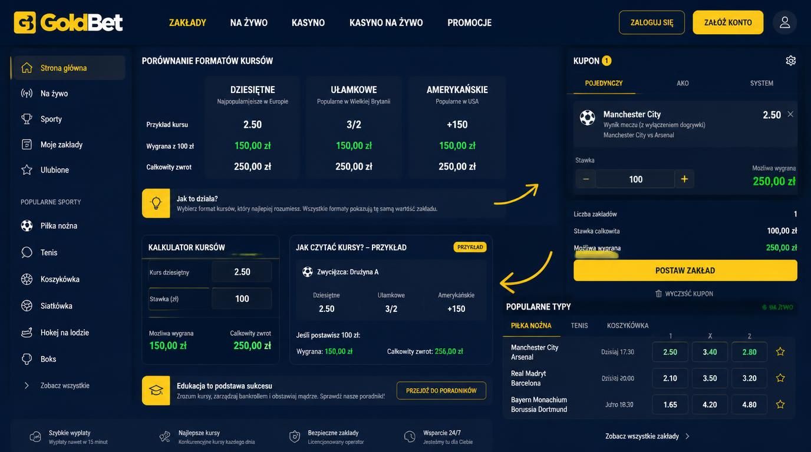This screenshot has width=811, height=452.
Task: Switch coupon to AKO tab
Action: [x=683, y=83]
